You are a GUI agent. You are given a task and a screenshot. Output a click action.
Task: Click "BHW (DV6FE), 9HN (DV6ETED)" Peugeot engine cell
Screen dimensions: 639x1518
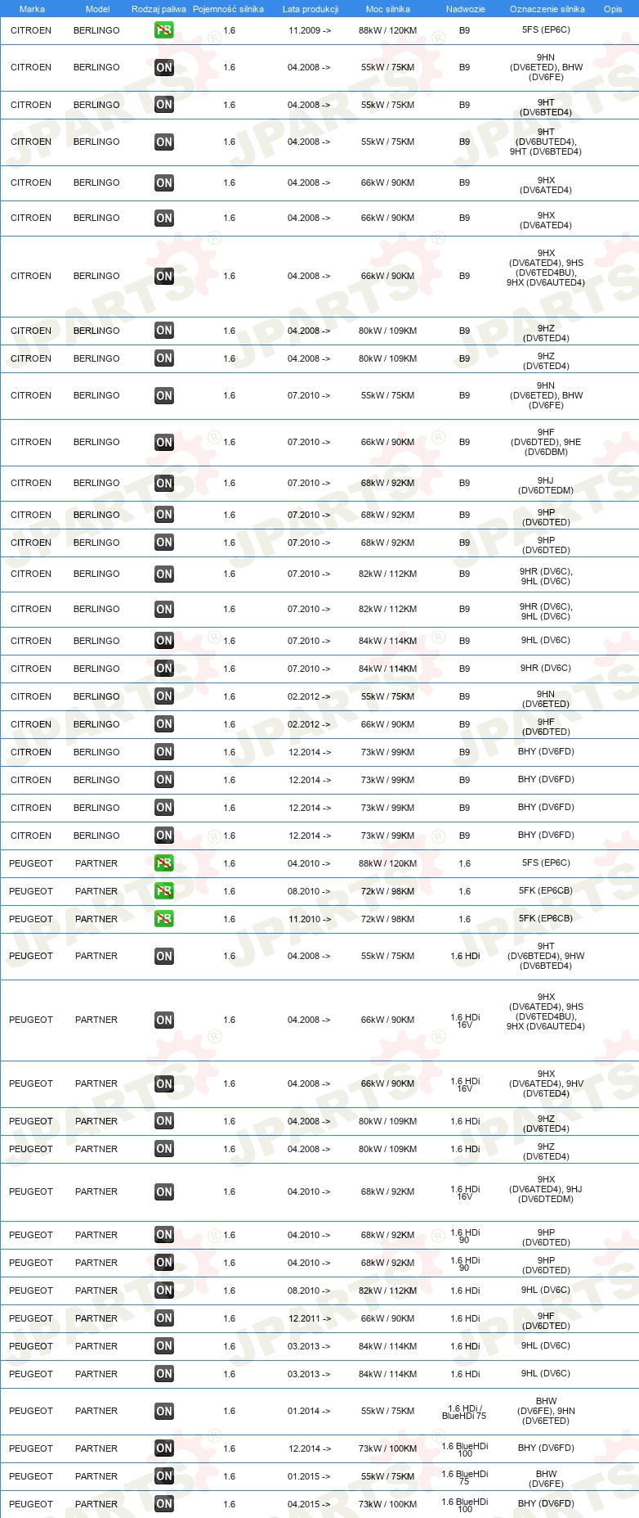(x=546, y=1411)
